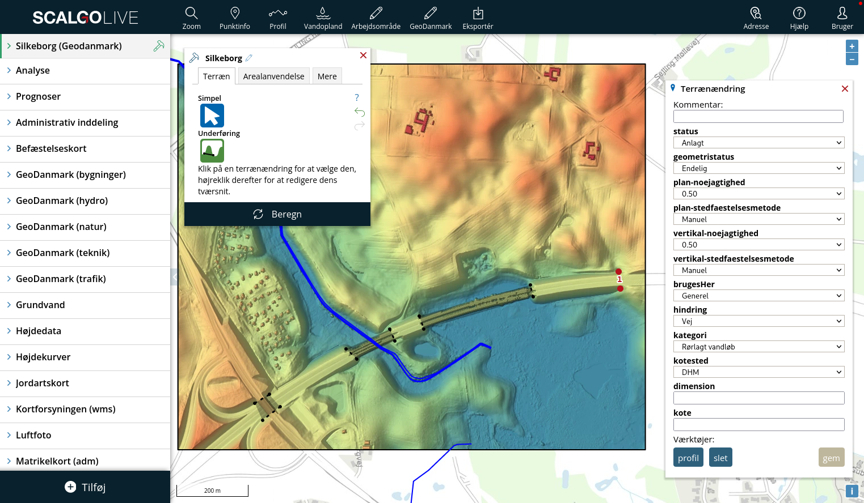The image size is (864, 503).
Task: Open the Hjælp menu
Action: point(799,18)
